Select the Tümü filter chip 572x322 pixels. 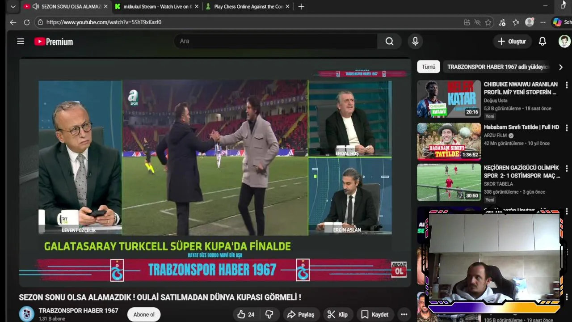428,67
